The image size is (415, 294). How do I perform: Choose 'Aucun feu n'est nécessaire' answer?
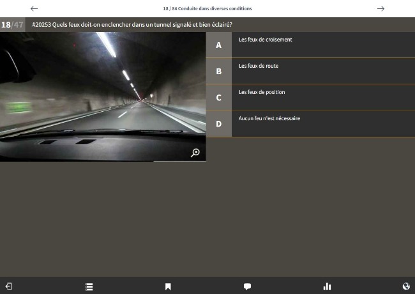(x=269, y=118)
